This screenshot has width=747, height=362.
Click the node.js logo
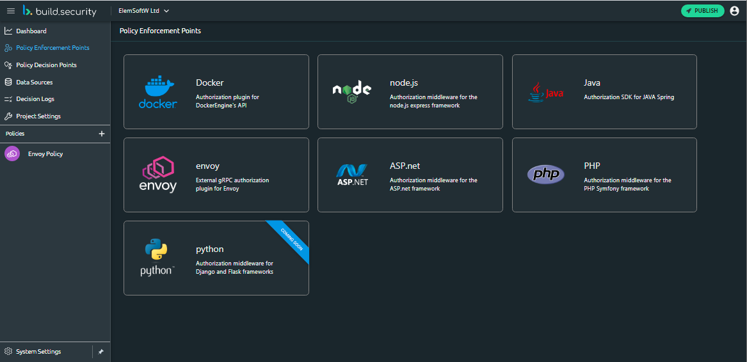352,92
